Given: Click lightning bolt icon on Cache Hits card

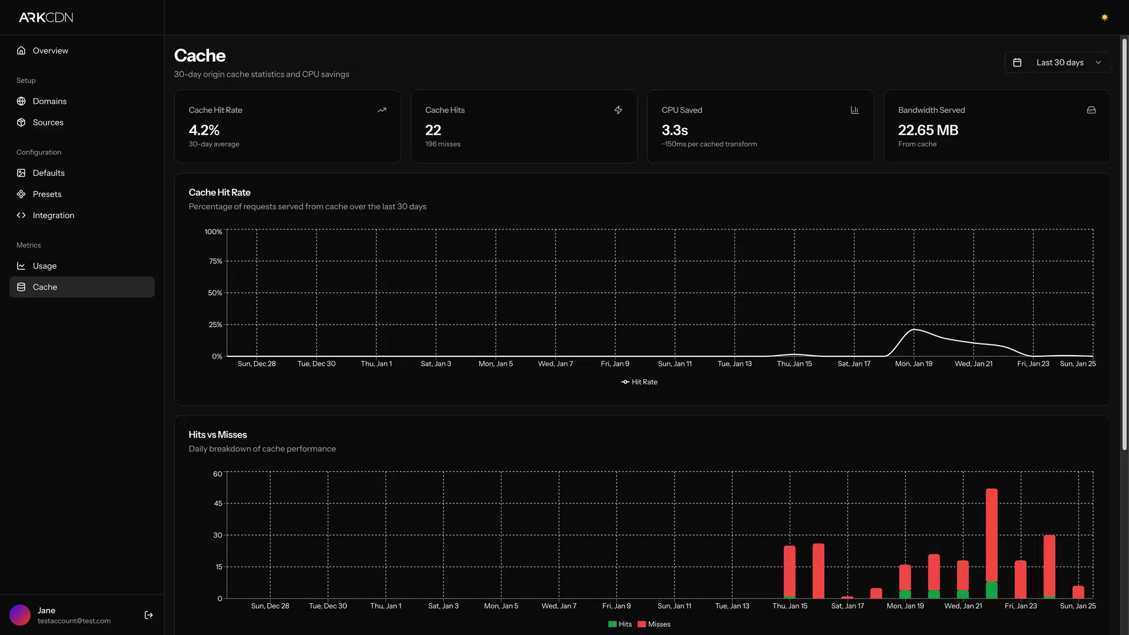Looking at the screenshot, I should (x=618, y=110).
